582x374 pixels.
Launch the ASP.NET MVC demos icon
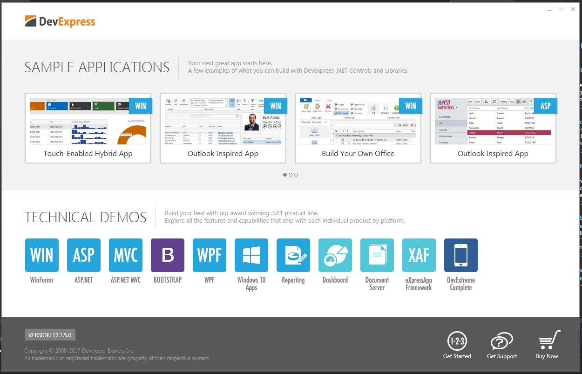click(x=126, y=255)
